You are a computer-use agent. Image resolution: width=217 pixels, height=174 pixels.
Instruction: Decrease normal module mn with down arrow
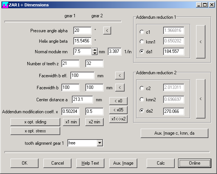coord(95,53)
